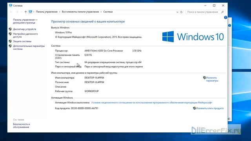The height and width of the screenshot is (141, 251).
Task: Expand the chevron after Панель управления breadcrumb
Action: 60,12
